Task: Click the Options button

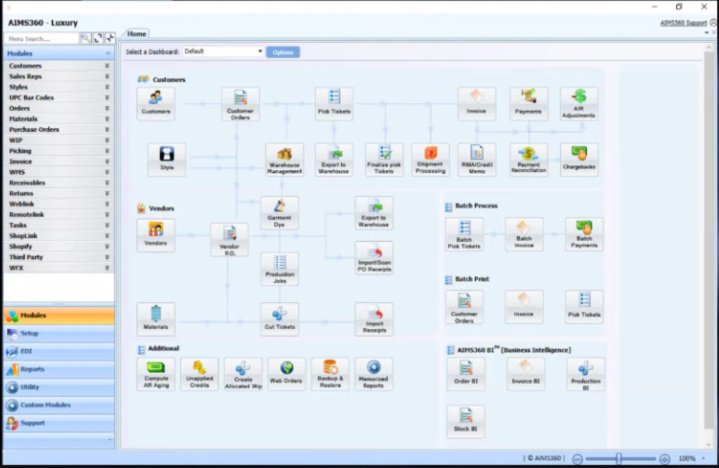Action: click(x=283, y=52)
